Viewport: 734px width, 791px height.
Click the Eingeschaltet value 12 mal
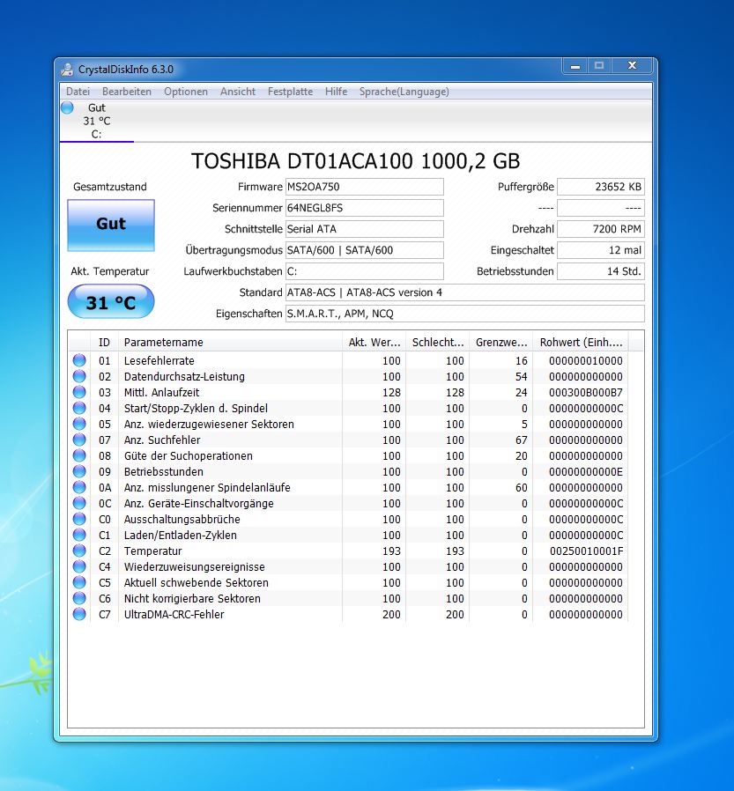[600, 250]
